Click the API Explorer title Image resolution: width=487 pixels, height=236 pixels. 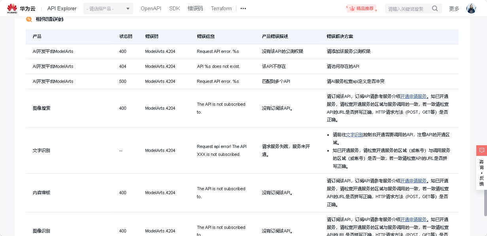[62, 8]
